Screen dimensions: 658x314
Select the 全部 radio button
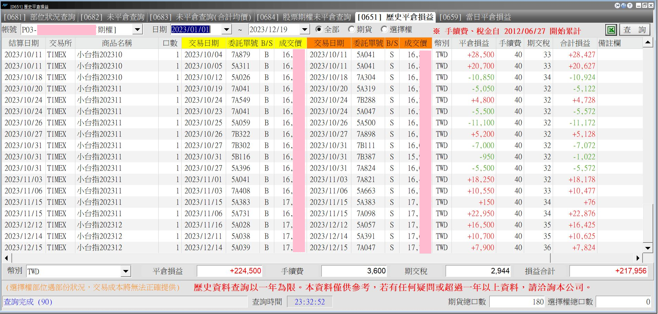[319, 30]
